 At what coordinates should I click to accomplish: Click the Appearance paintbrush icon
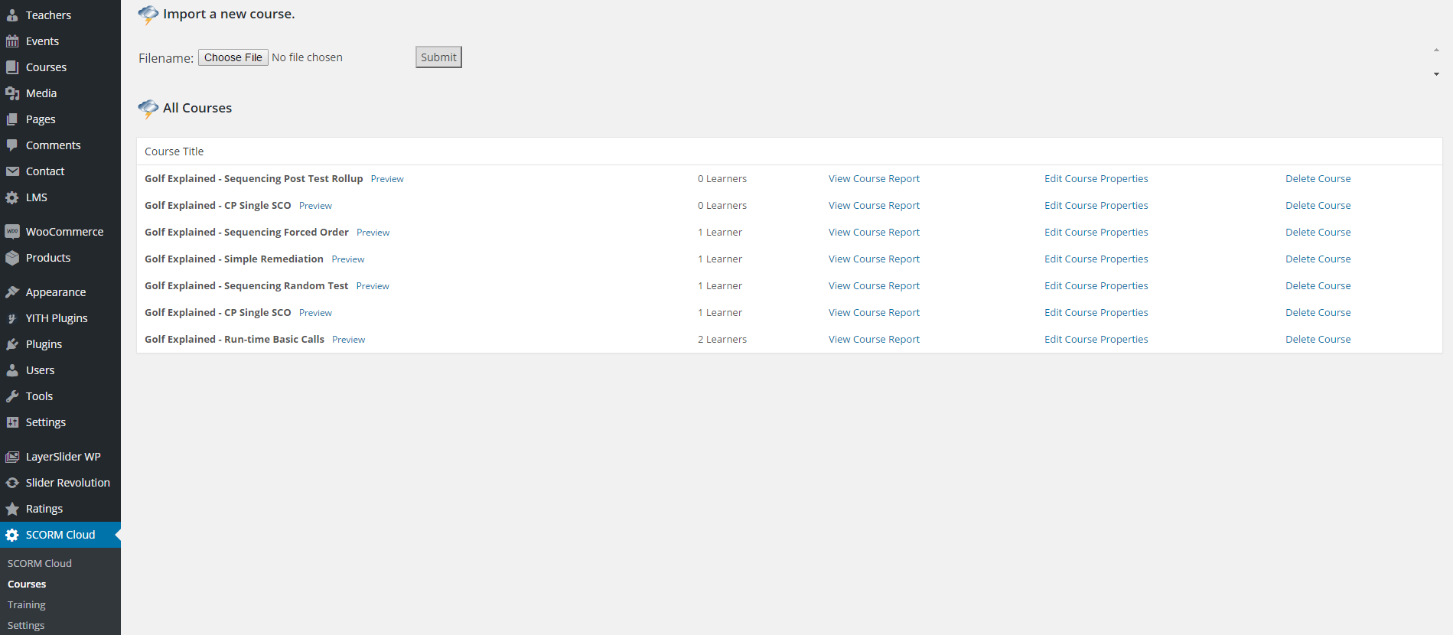(12, 292)
